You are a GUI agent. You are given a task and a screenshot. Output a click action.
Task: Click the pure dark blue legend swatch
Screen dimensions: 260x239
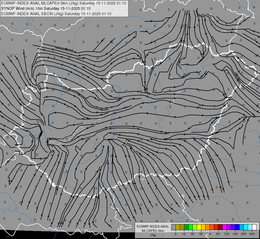pyautogui.click(x=237, y=227)
